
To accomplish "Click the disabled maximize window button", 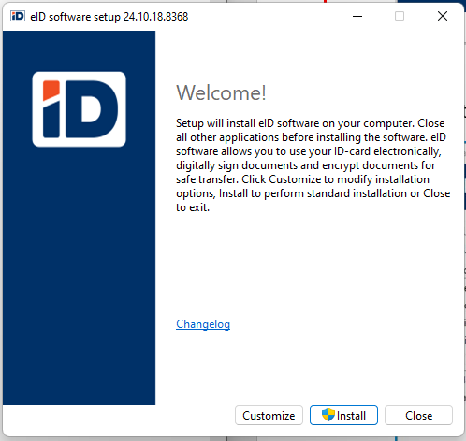I will (400, 16).
